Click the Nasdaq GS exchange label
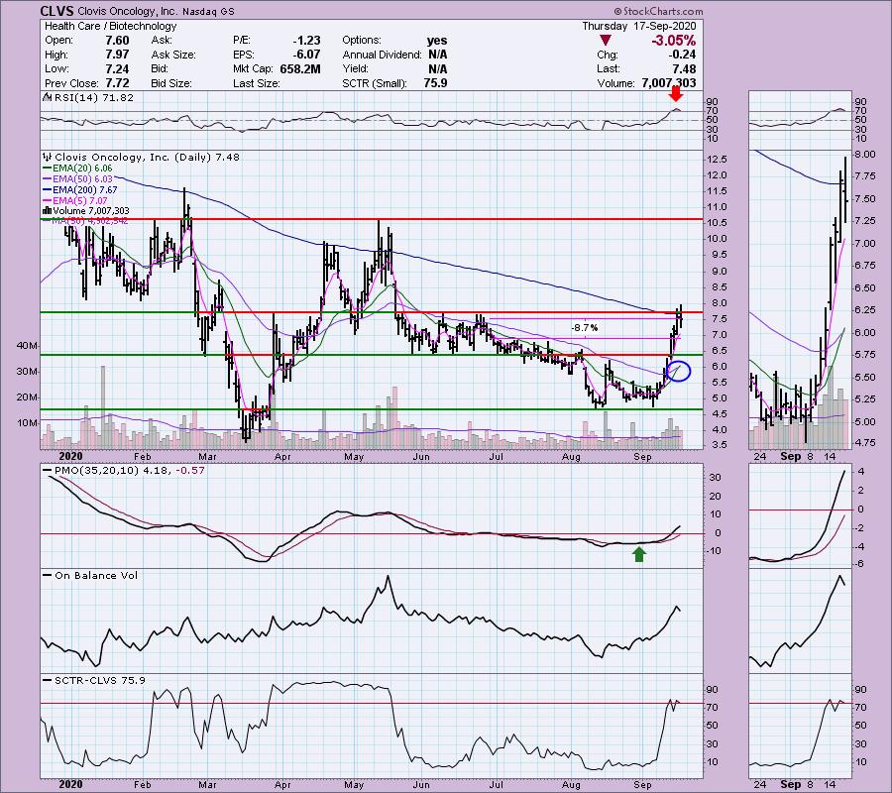This screenshot has width=892, height=793. click(x=208, y=11)
